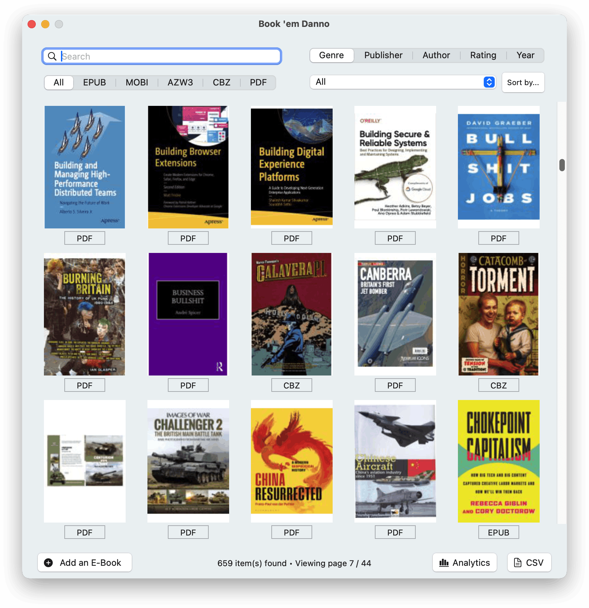Click PDF button under Building and Managing Distributed Teams

[x=85, y=238]
